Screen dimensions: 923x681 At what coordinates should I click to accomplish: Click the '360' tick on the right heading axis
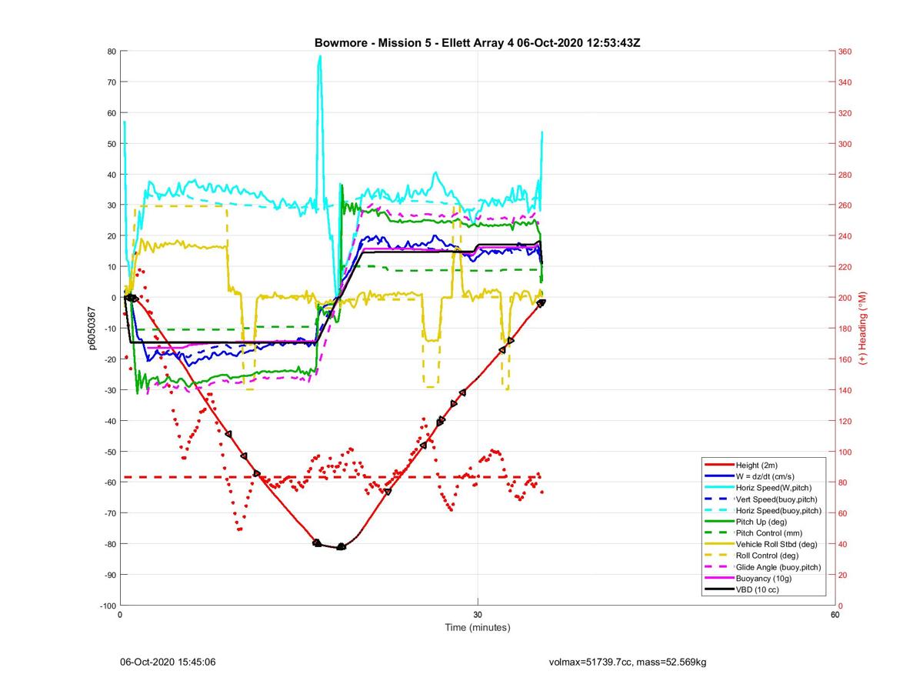click(846, 52)
